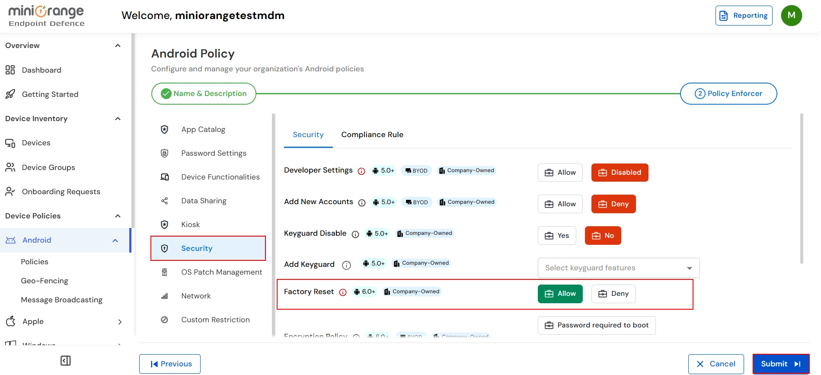Screen dimensions: 821x375
Task: Click the OS Patch Management icon
Action: tap(164, 272)
